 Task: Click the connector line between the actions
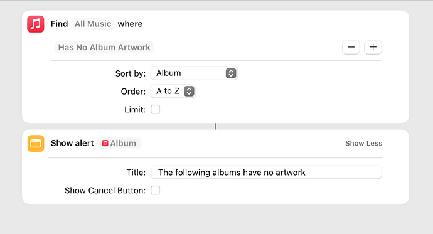tap(215, 126)
